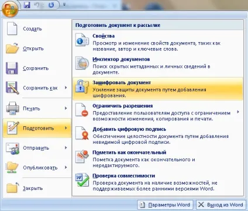The height and width of the screenshot is (211, 248).
Task: Click the printer icon next to Печать
Action: [x=12, y=108]
